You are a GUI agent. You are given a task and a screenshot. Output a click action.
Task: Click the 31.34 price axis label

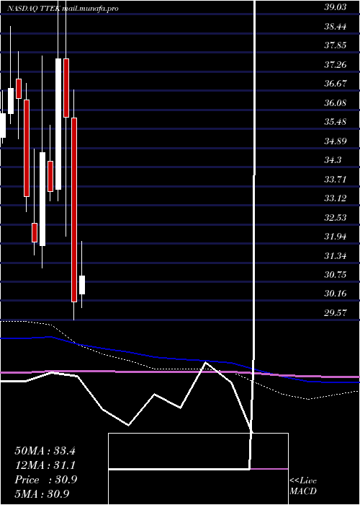pyautogui.click(x=336, y=256)
